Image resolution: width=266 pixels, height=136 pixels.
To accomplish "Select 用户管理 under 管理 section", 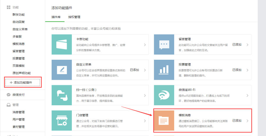I will (x=19, y=119).
